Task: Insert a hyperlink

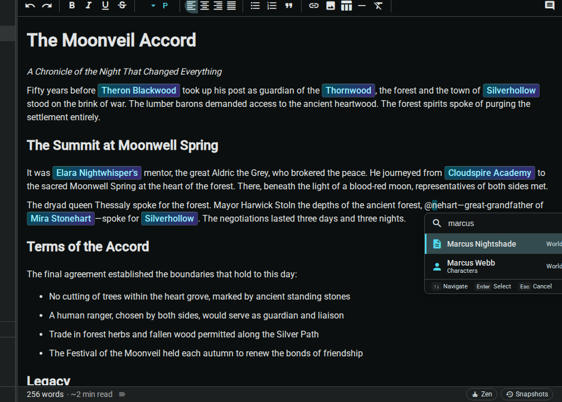Action: pyautogui.click(x=313, y=6)
